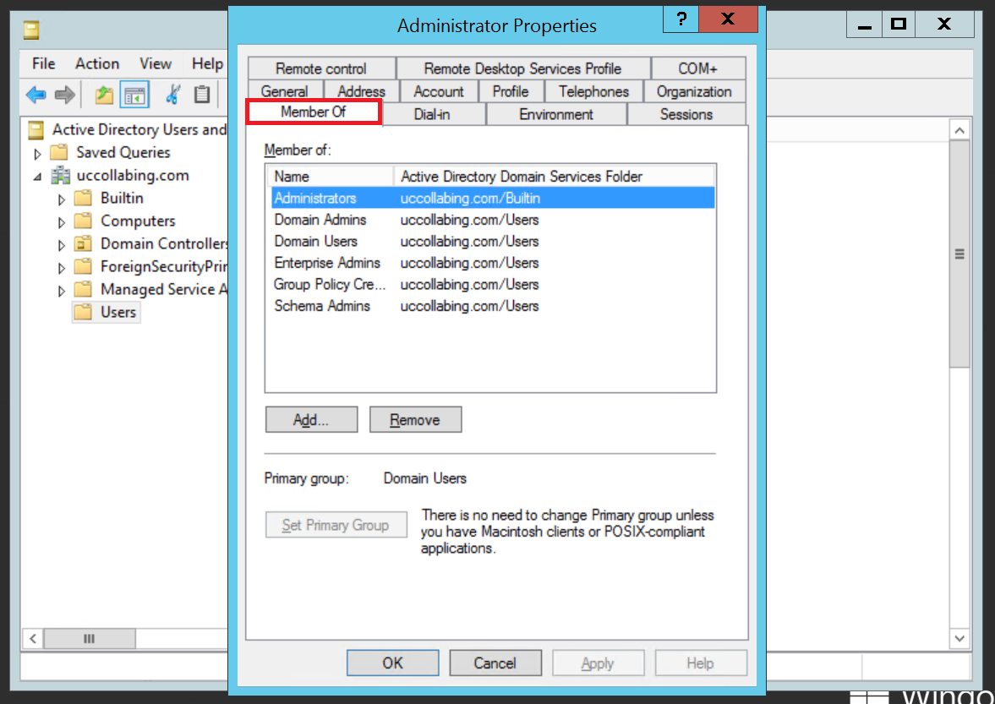Switch to the Address tab

tap(361, 91)
